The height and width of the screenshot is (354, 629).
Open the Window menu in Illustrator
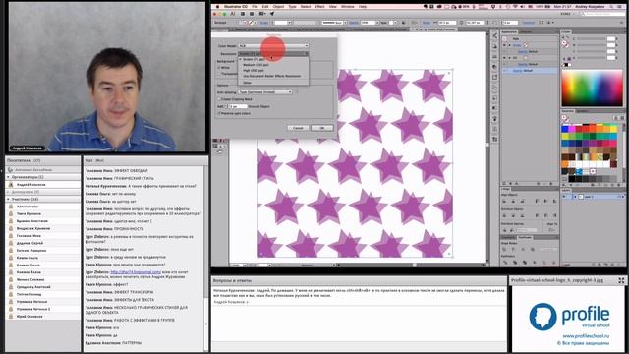click(x=347, y=7)
